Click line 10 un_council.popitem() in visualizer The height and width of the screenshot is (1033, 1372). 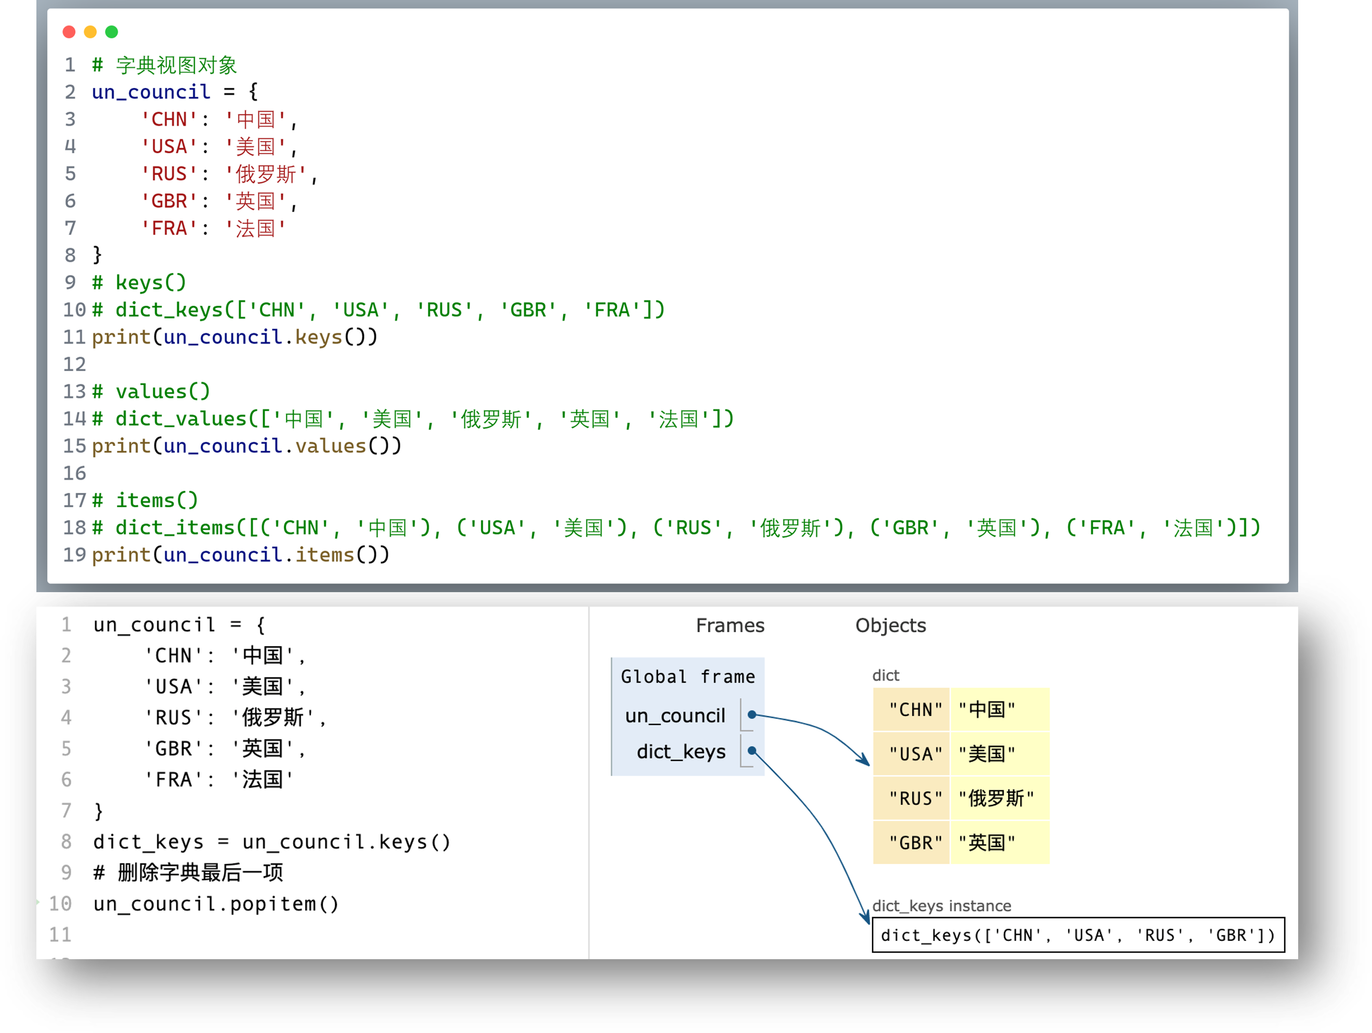(216, 904)
